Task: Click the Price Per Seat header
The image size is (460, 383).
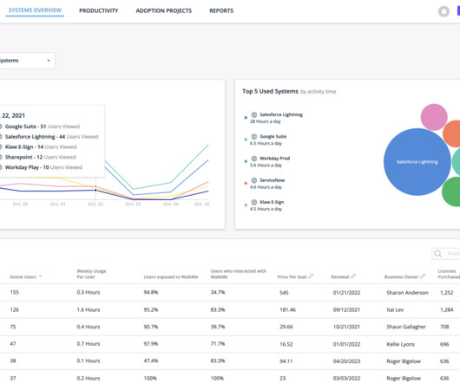Action: coord(292,277)
